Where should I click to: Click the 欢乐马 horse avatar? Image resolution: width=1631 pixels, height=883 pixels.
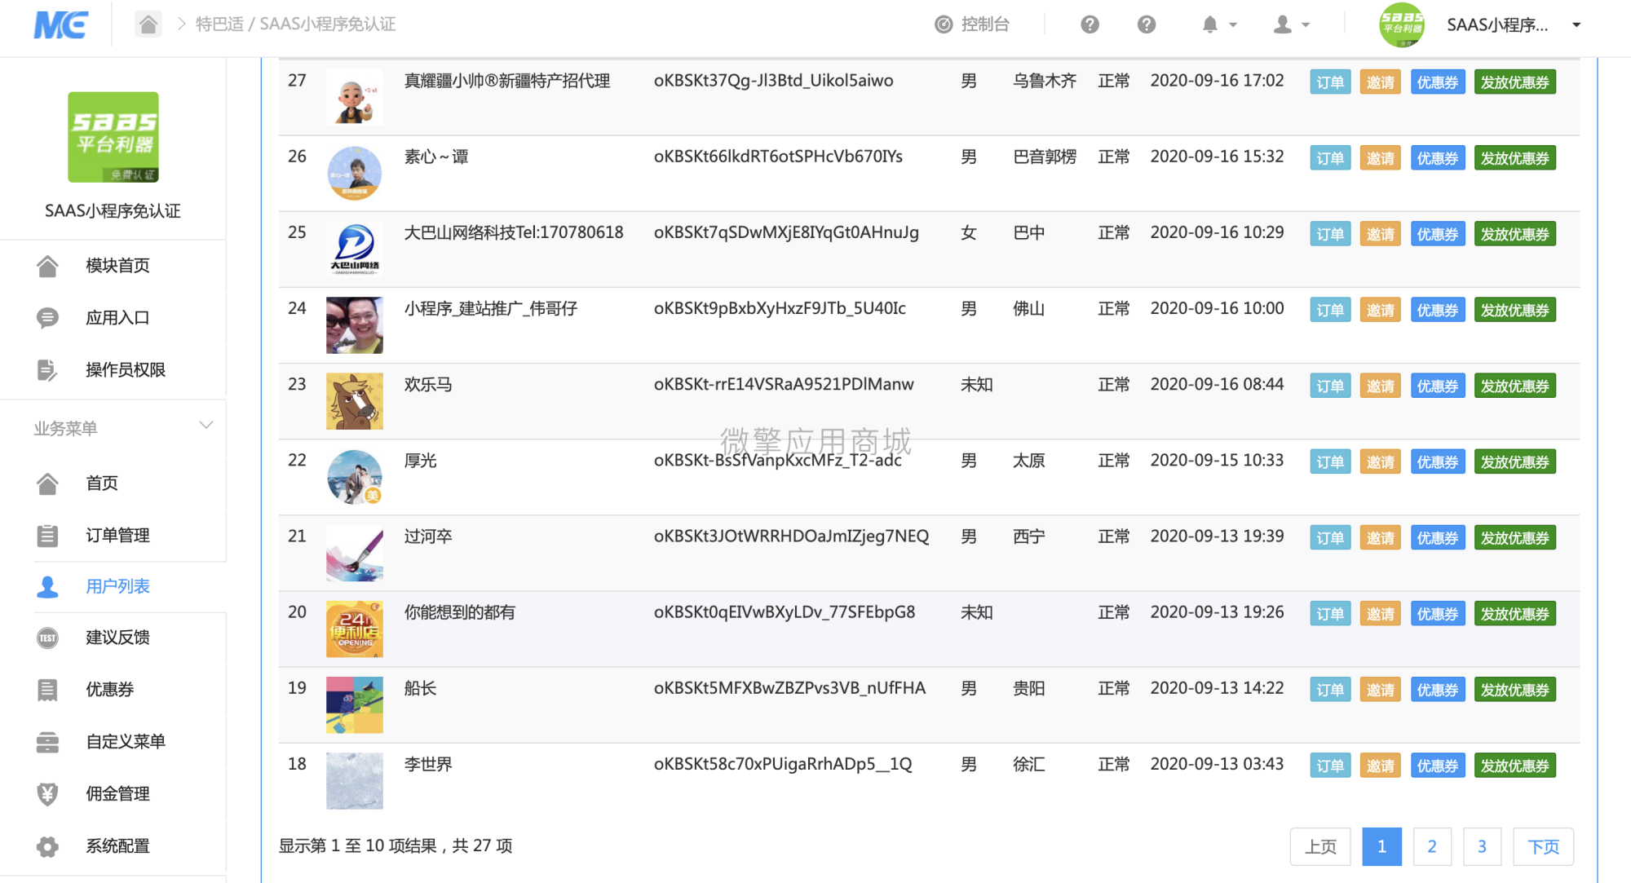point(355,401)
